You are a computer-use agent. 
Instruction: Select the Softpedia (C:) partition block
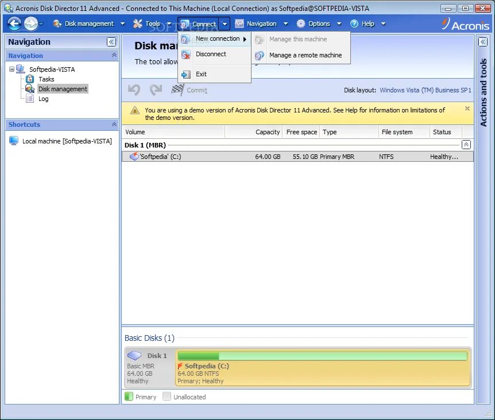click(x=323, y=368)
